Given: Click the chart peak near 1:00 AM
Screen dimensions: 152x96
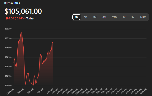Looking at the screenshot, I should pos(21,32).
